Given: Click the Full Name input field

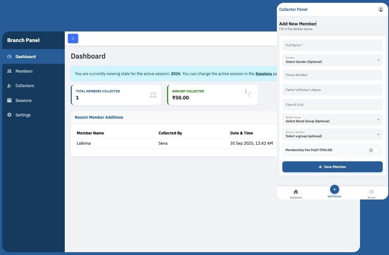Looking at the screenshot, I should pyautogui.click(x=332, y=45).
